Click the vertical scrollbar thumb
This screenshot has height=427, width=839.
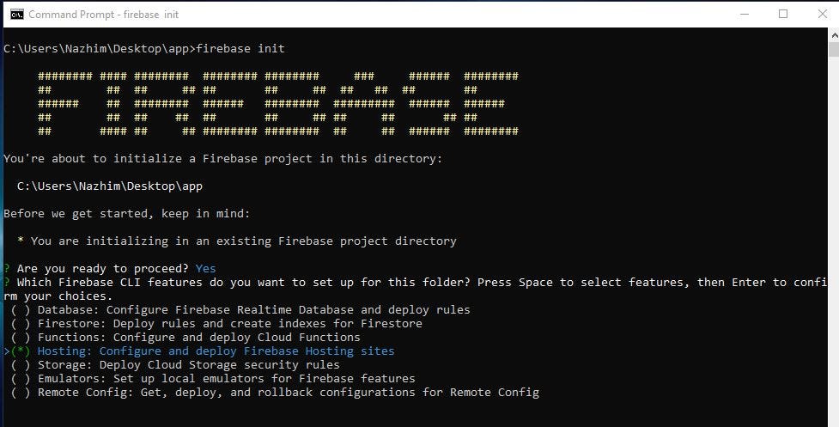[x=834, y=49]
